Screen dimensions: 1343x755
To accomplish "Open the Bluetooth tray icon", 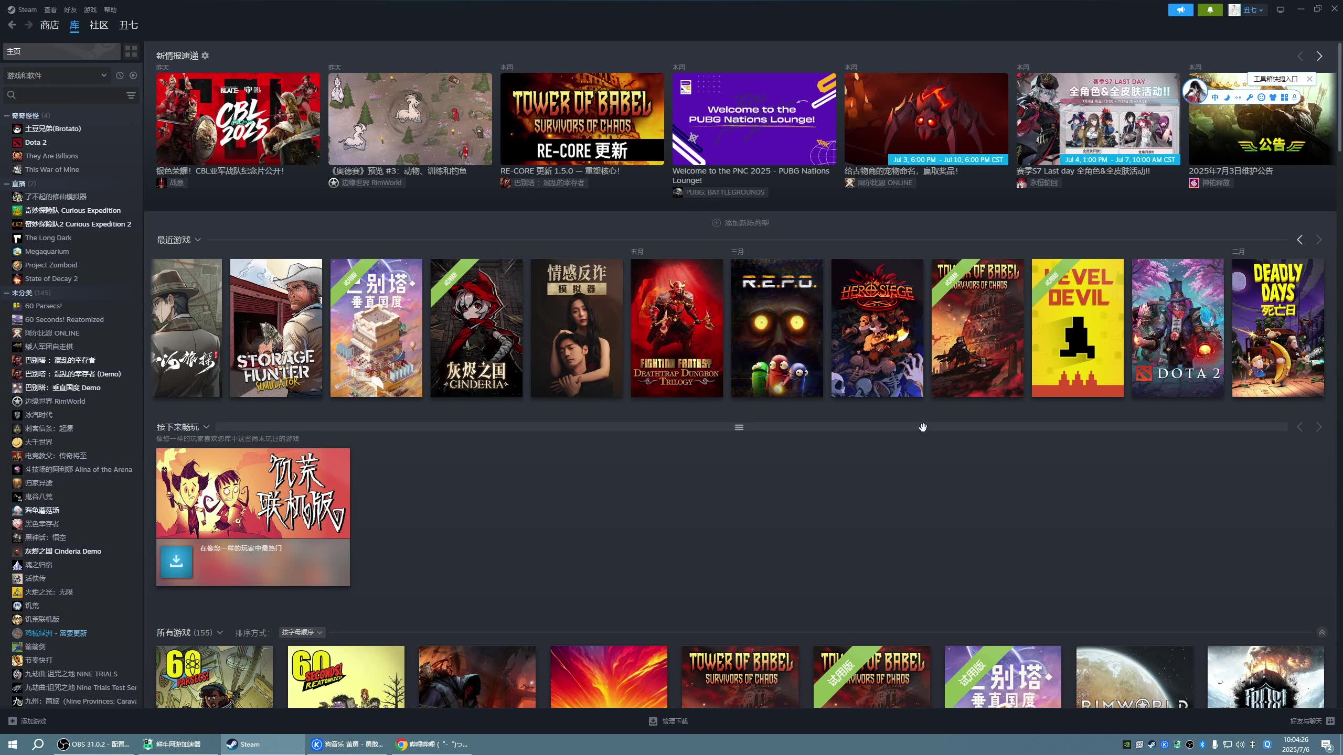I will click(1202, 744).
